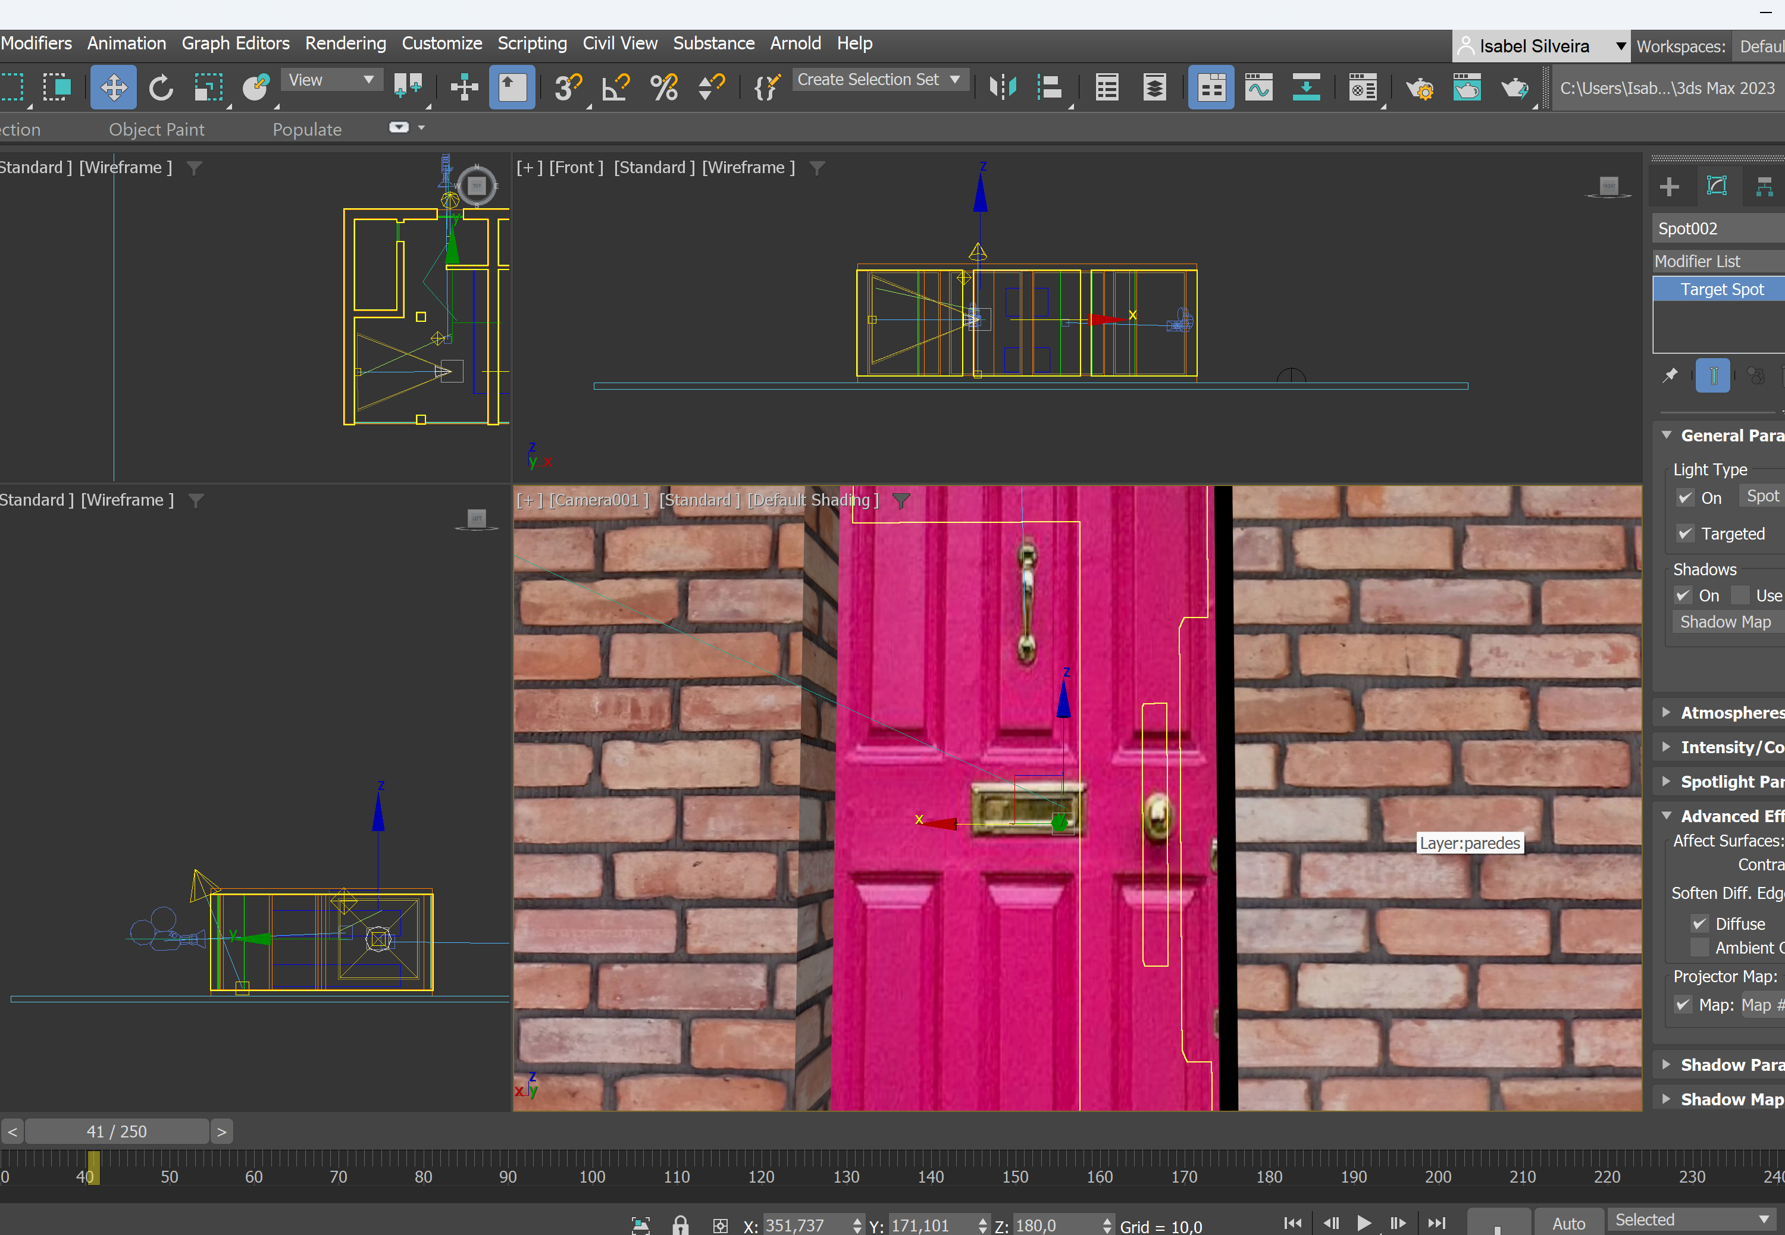Open the Rendering menu
This screenshot has width=1785, height=1235.
345,43
